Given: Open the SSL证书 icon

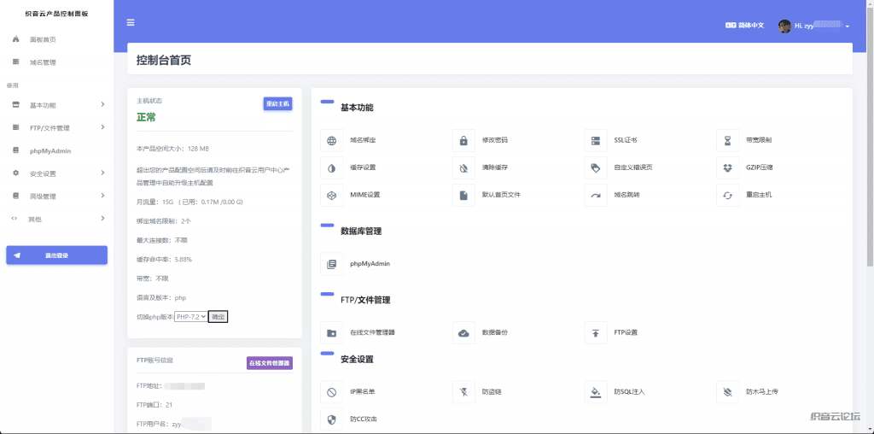Looking at the screenshot, I should pos(596,140).
